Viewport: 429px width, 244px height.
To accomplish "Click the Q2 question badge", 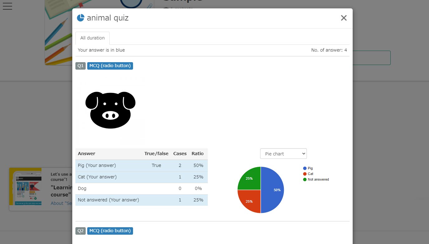I will tap(80, 231).
